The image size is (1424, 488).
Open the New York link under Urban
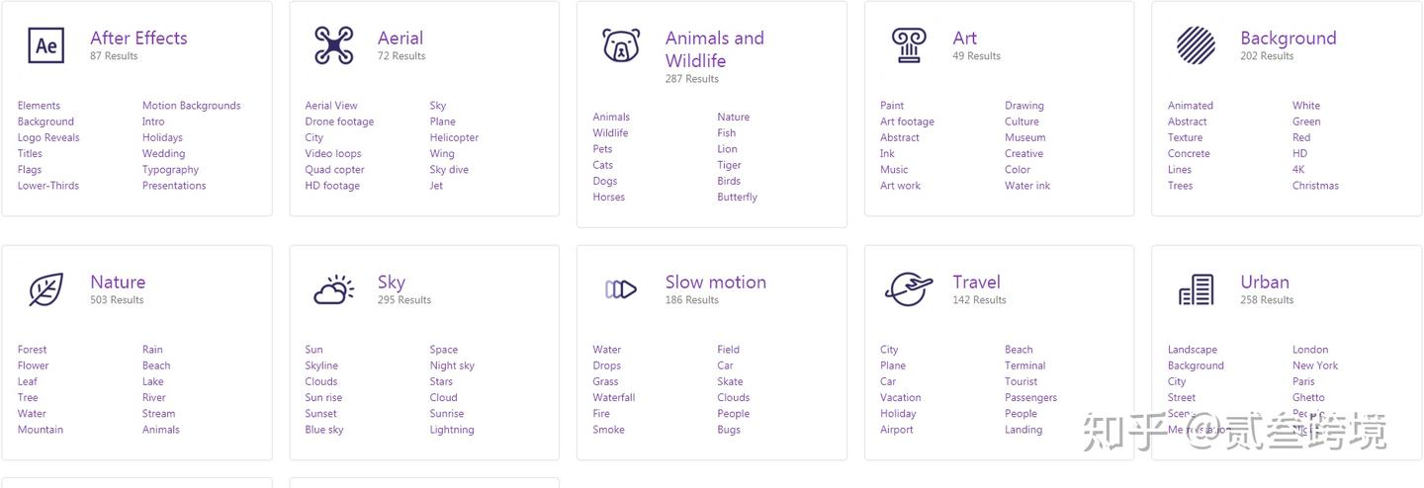pyautogui.click(x=1315, y=366)
